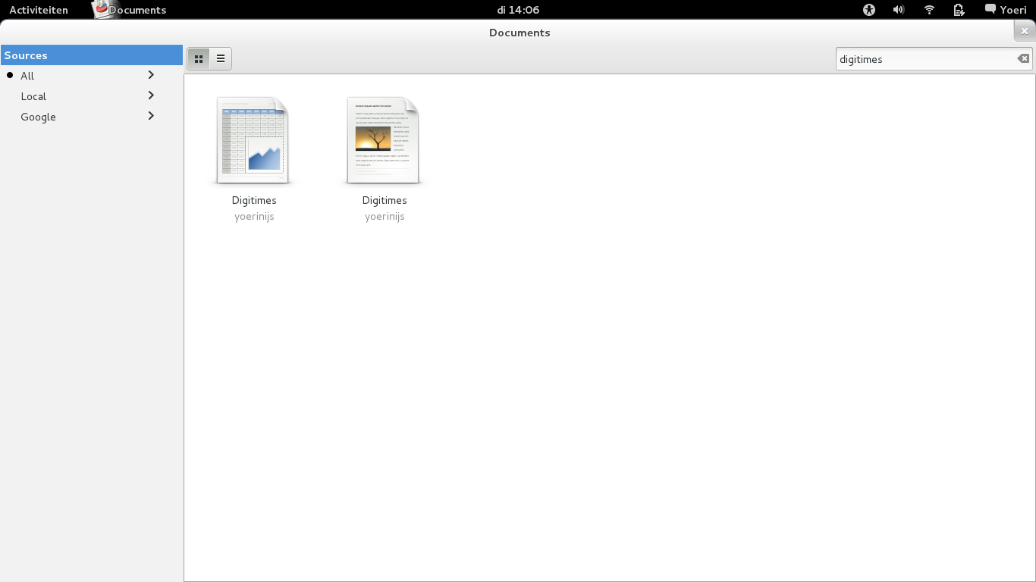Switch to list view
This screenshot has height=582, width=1036.
[221, 58]
